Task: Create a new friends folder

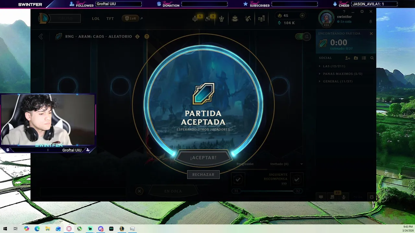Action: click(x=356, y=58)
